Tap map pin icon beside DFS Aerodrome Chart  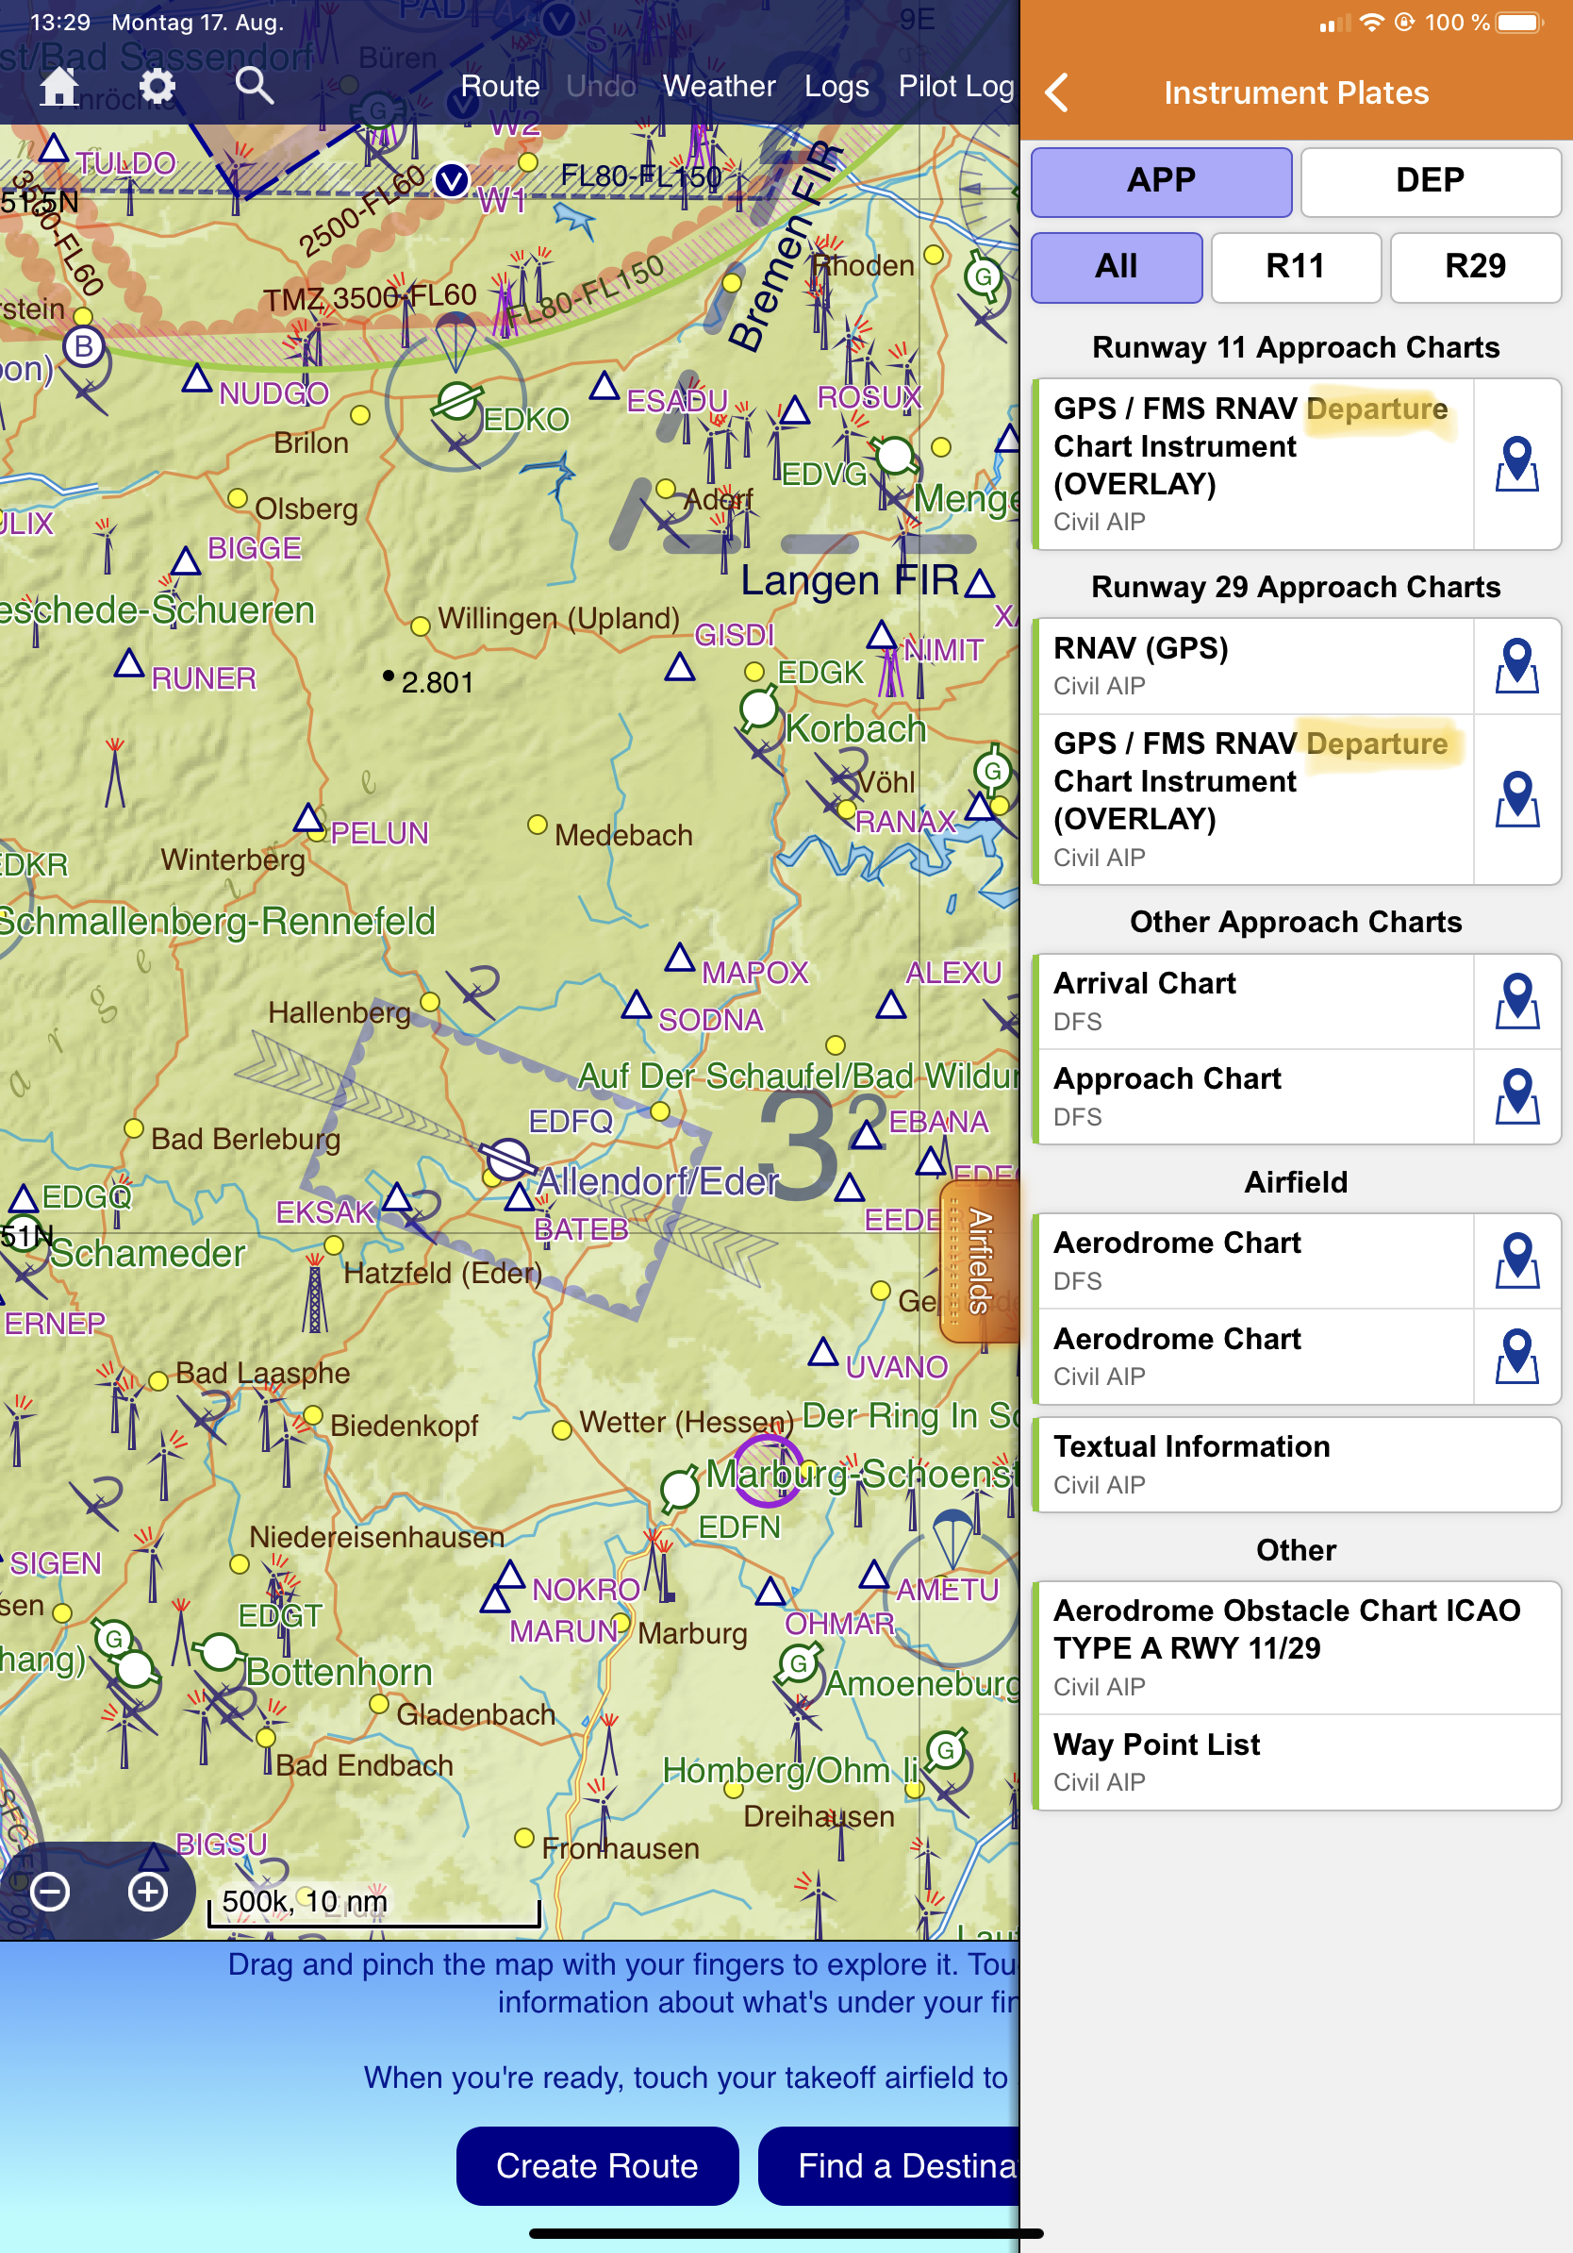pyautogui.click(x=1516, y=1260)
